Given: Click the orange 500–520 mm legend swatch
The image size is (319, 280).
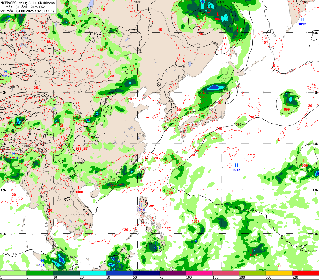Looking at the screenshot, I should 279,273.
